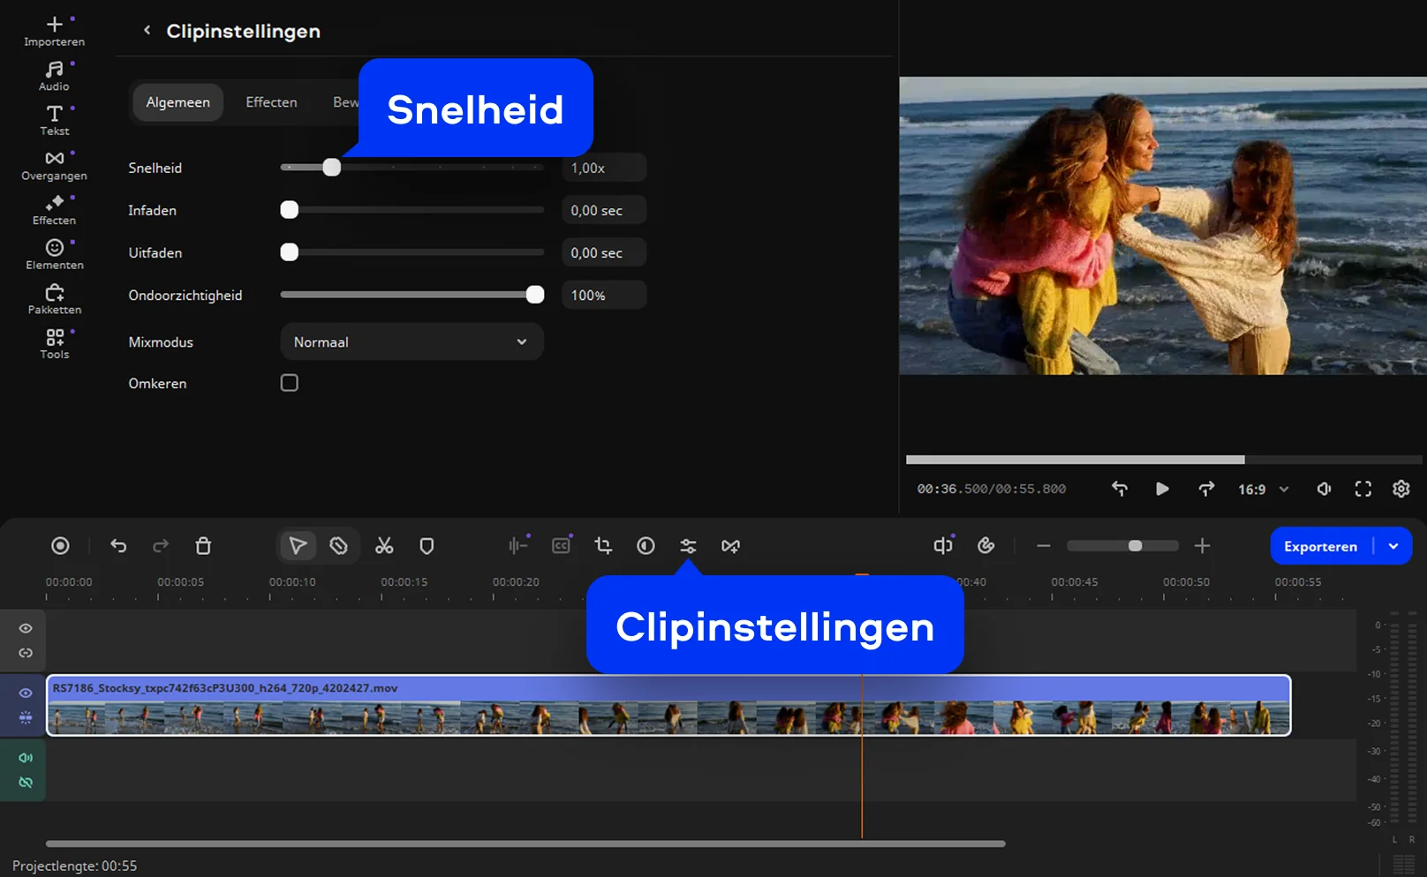Select the Algemeen tab
This screenshot has width=1427, height=877.
coord(178,102)
